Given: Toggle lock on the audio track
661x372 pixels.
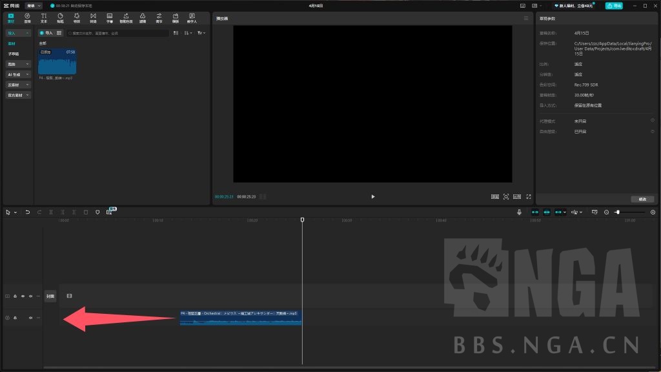Looking at the screenshot, I should (x=15, y=318).
